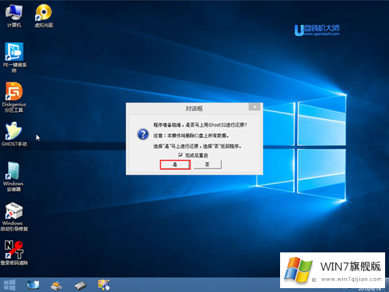Click the monitor icon in taskbar
Viewport: 389px width, 292px height.
(x=33, y=285)
